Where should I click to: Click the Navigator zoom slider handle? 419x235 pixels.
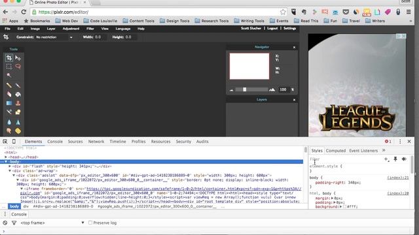click(244, 89)
